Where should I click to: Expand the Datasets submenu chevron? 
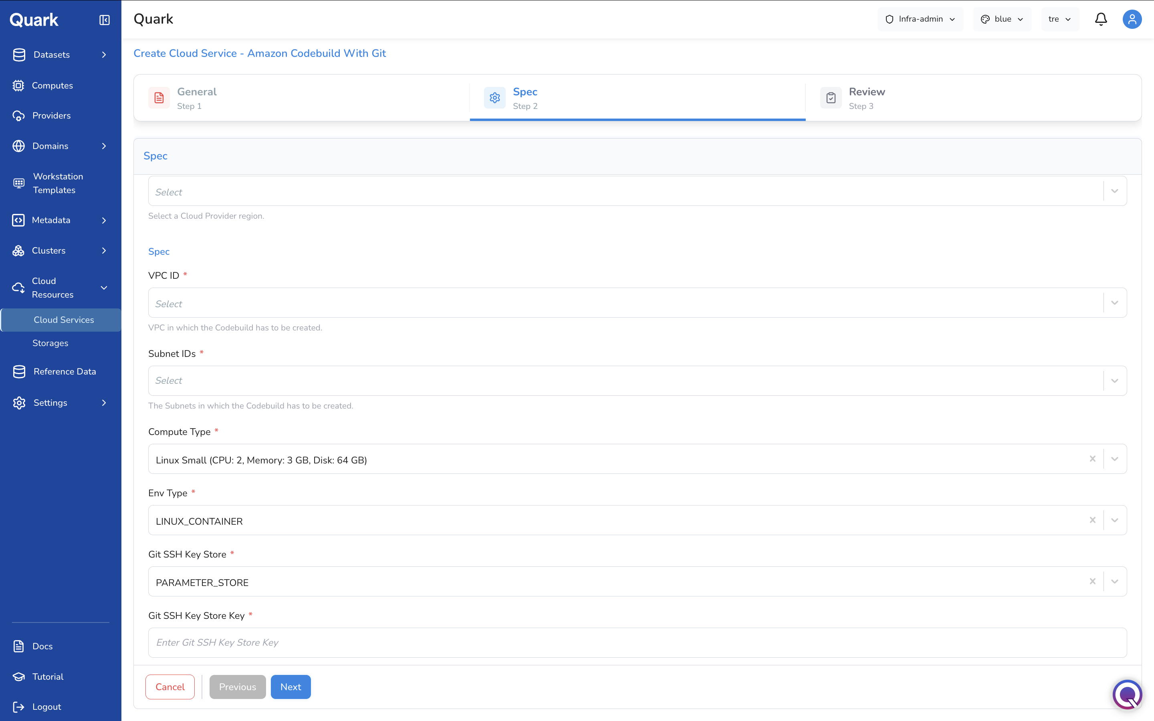tap(104, 55)
